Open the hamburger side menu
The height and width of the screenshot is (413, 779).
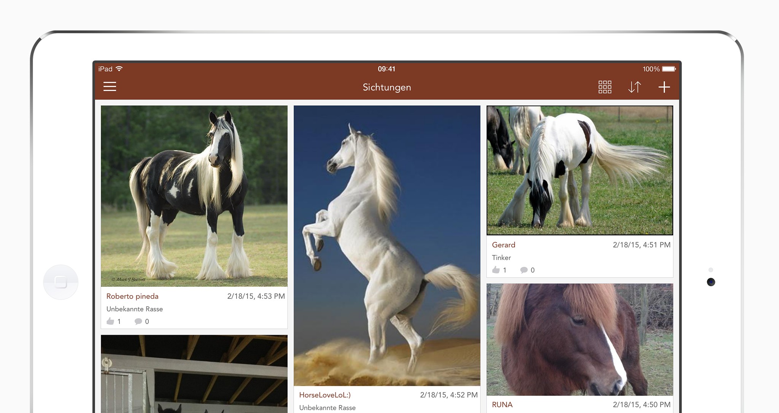[x=110, y=87]
